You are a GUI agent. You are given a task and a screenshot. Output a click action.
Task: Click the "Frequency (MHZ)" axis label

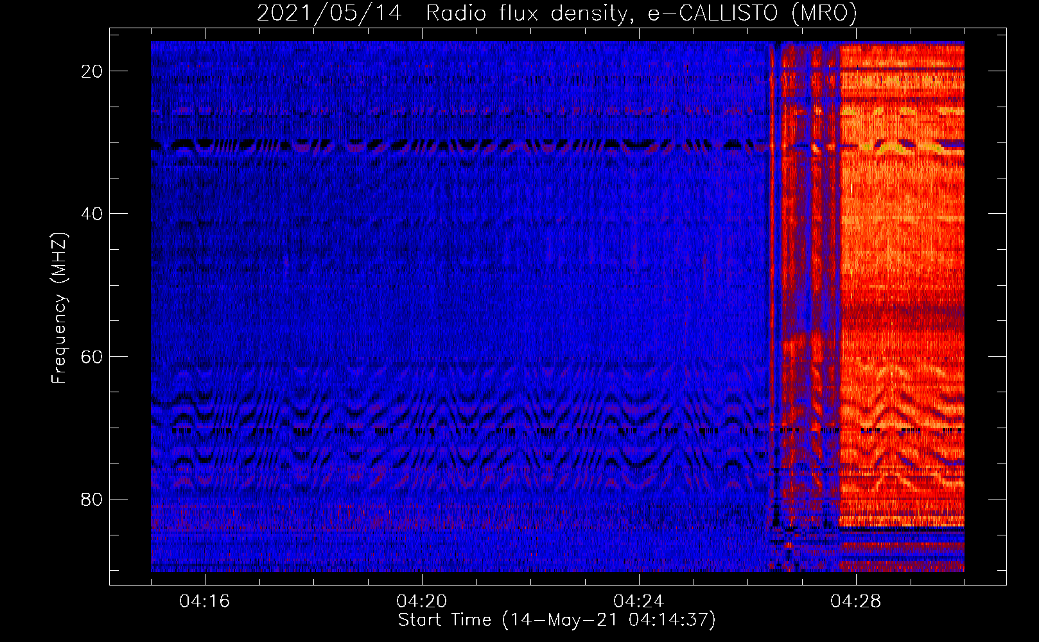pyautogui.click(x=59, y=308)
